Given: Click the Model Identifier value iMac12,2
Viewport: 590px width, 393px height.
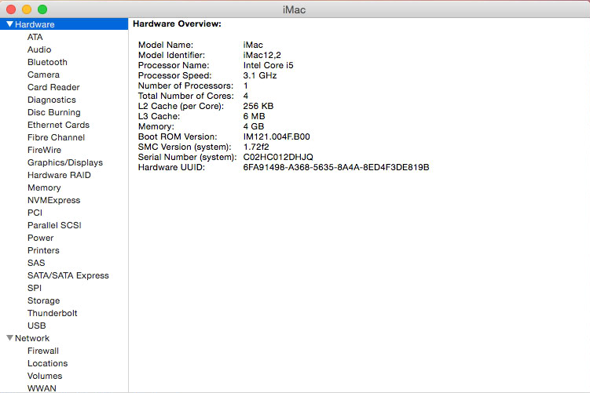Looking at the screenshot, I should tap(262, 55).
